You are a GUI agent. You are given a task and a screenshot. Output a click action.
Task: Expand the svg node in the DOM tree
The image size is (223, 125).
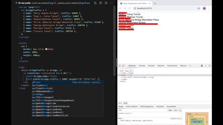(x=122, y=77)
